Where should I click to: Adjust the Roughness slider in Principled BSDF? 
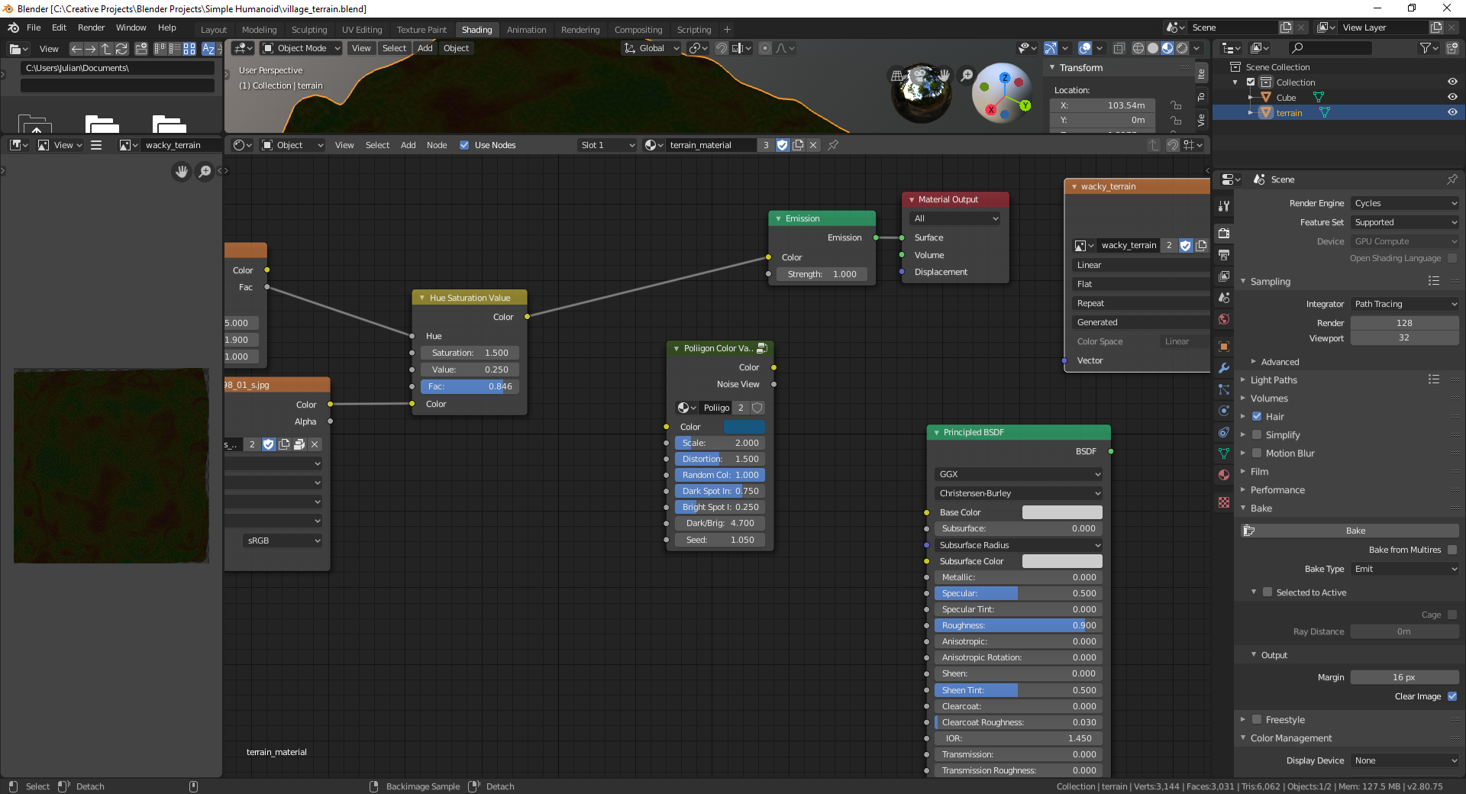(1018, 625)
